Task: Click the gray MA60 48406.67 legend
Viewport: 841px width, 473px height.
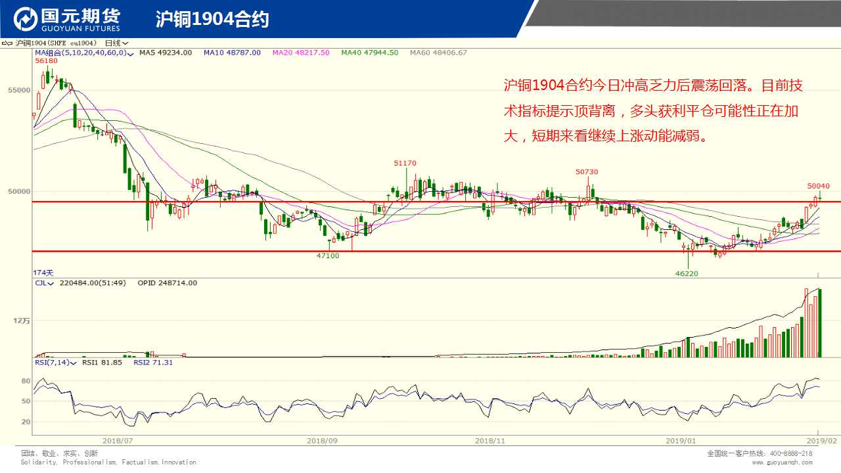Action: pyautogui.click(x=438, y=53)
